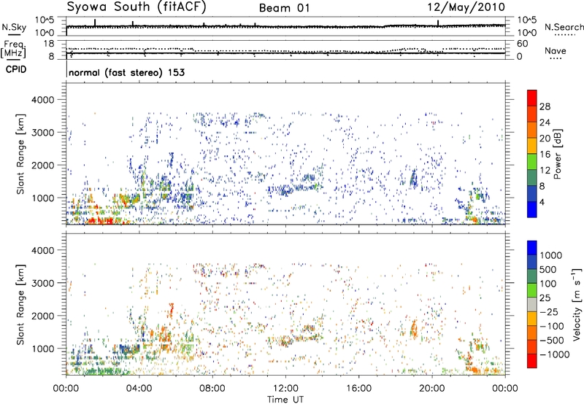
Task: Click the "16" power colorbar value
Action: click(545, 155)
